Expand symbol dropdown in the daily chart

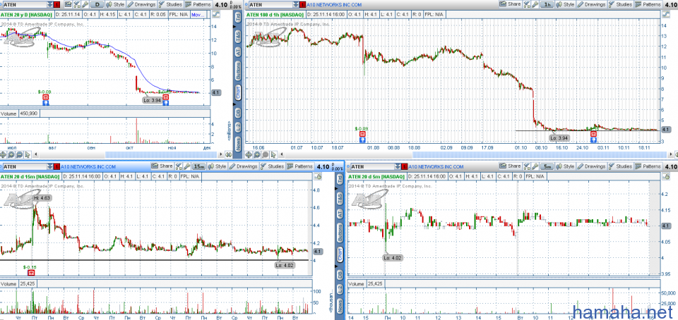tap(49, 5)
